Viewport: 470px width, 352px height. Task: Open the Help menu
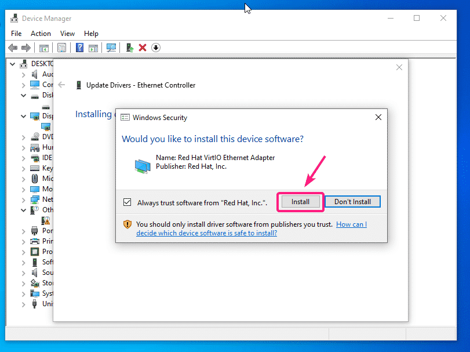tap(91, 34)
